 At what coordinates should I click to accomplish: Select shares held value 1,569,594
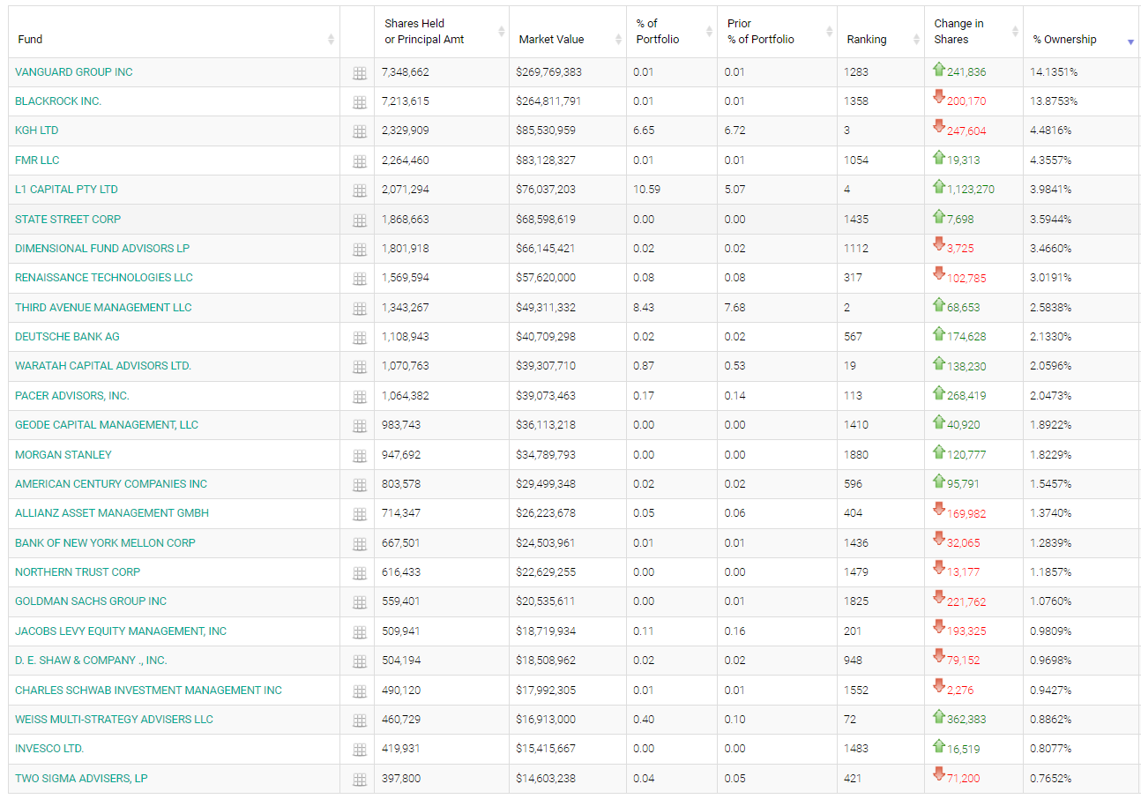click(406, 278)
